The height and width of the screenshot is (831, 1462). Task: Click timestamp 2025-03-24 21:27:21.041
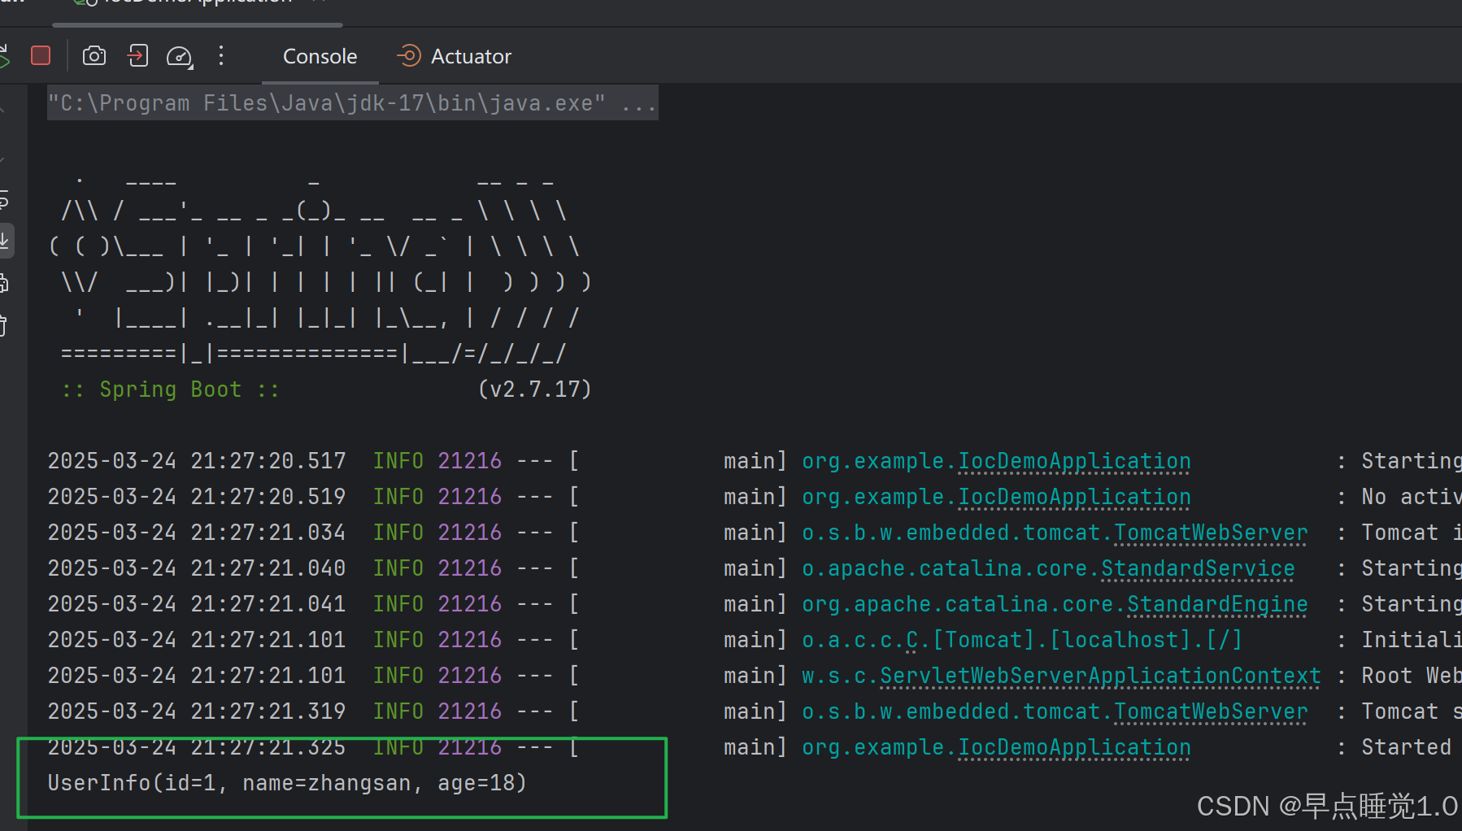coord(197,604)
